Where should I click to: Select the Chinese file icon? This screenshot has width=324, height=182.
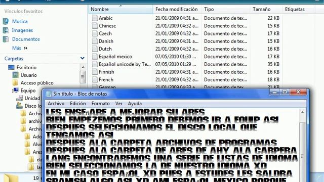[95, 26]
